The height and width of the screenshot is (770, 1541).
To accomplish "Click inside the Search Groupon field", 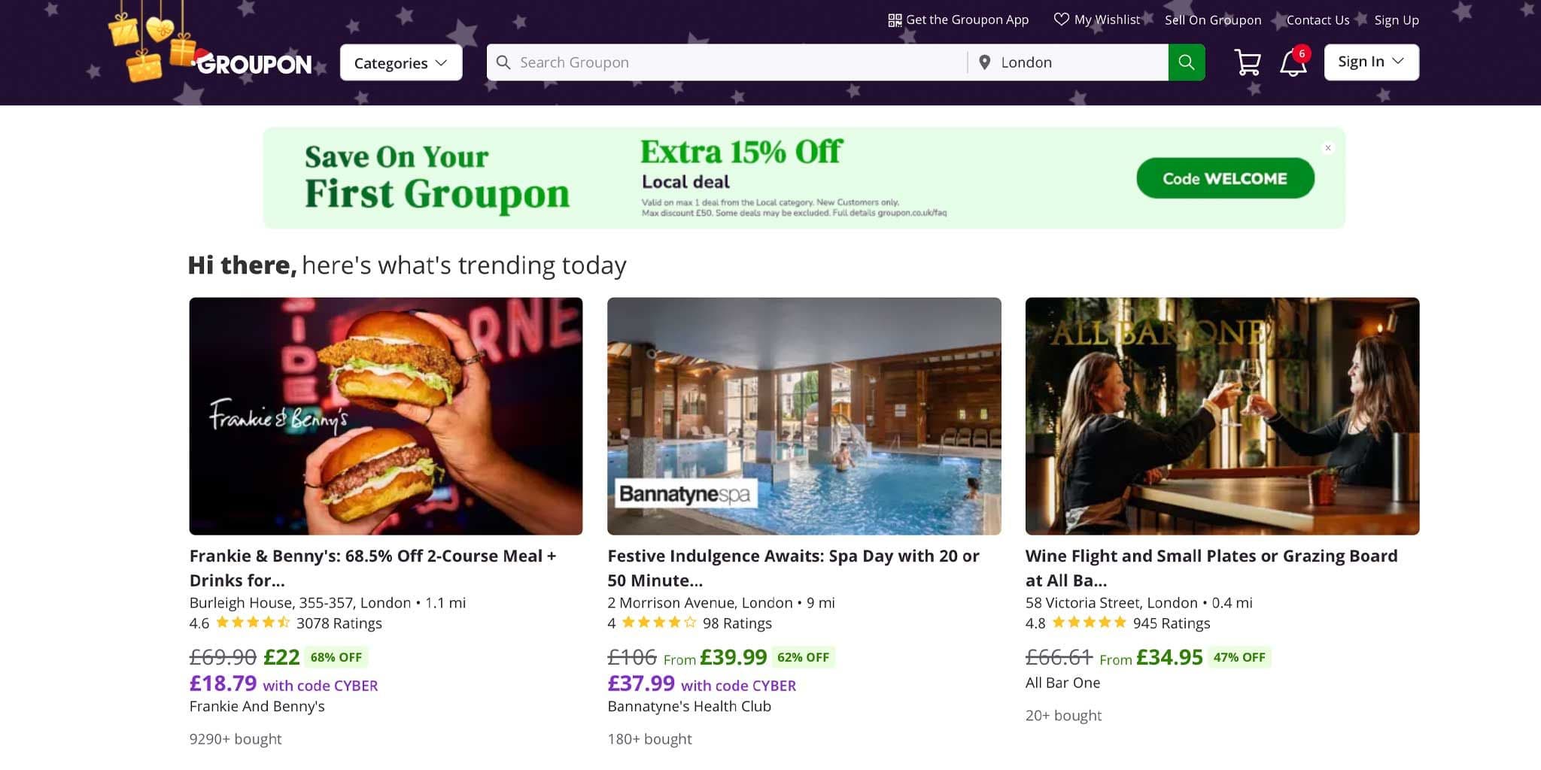I will pyautogui.click(x=677, y=62).
